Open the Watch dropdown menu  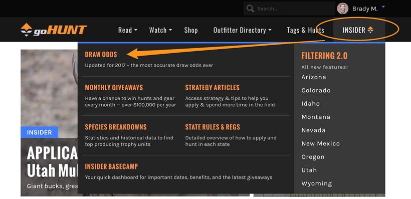point(160,30)
